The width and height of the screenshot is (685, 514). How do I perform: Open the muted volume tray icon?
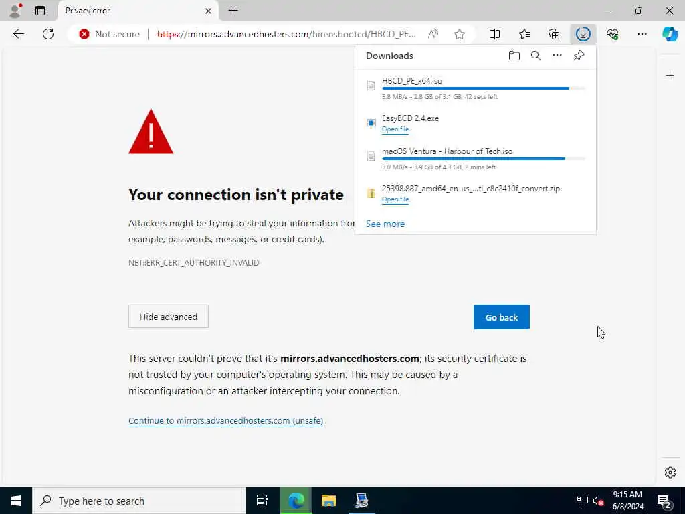tap(598, 501)
